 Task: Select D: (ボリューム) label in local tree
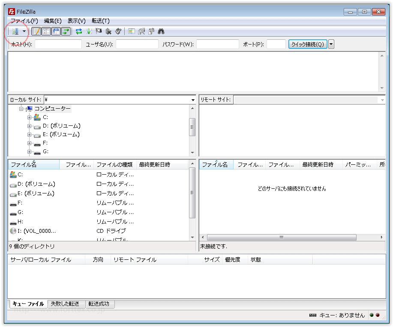click(62, 126)
